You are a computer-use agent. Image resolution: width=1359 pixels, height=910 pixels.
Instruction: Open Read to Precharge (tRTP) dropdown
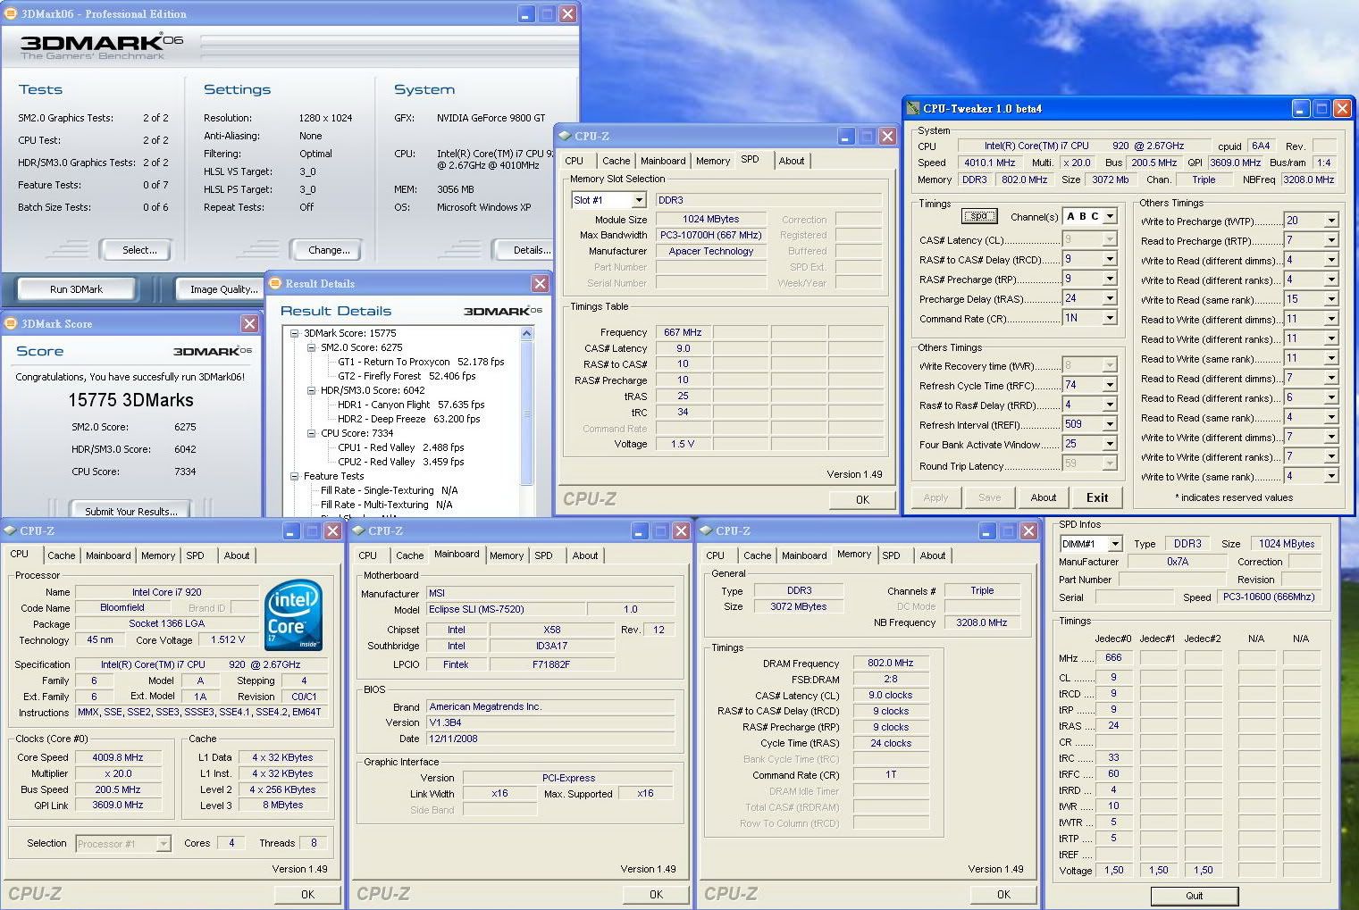(x=1331, y=240)
